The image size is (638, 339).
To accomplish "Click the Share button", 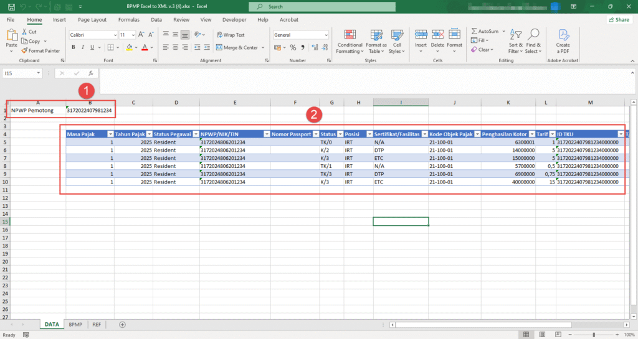I will click(x=618, y=19).
